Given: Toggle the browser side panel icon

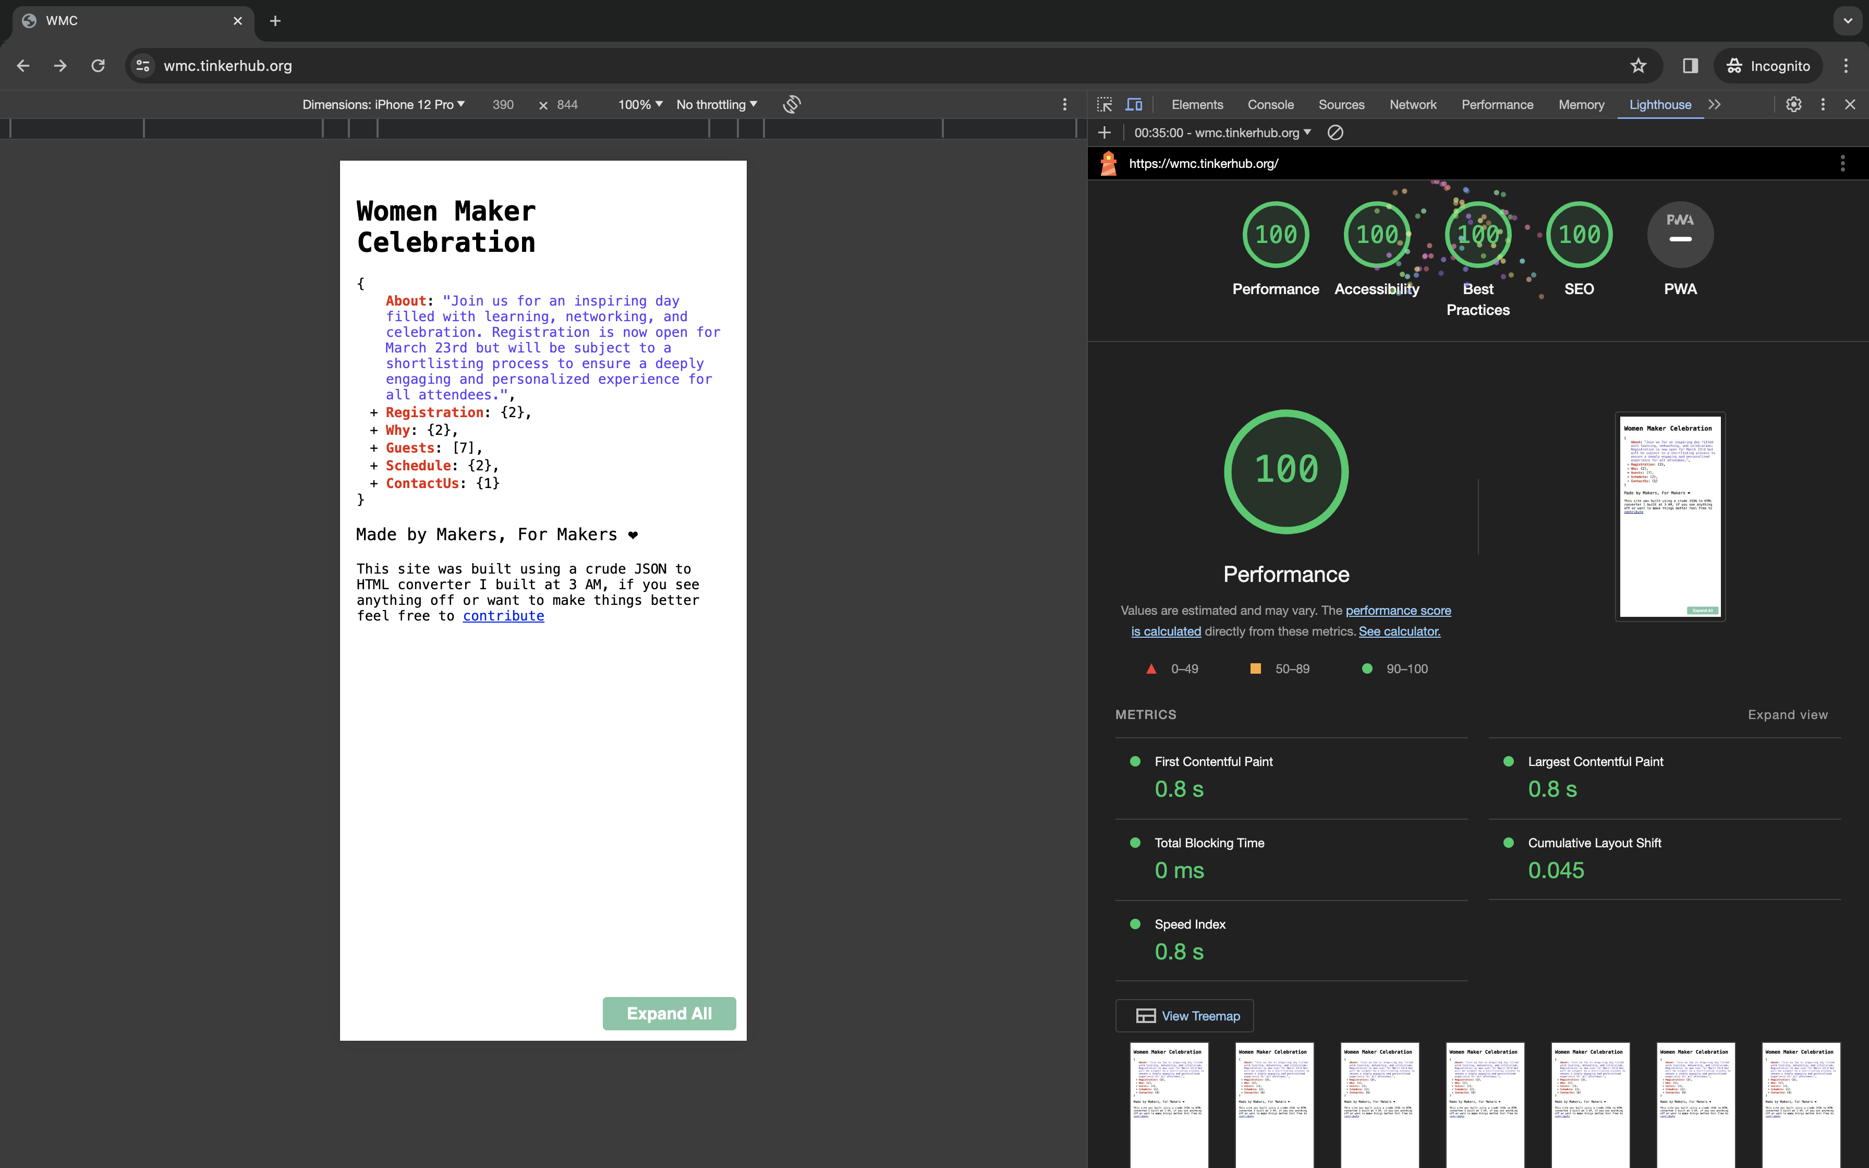Looking at the screenshot, I should 1690,66.
